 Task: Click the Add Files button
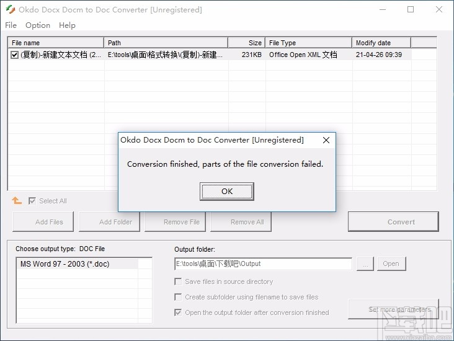click(x=43, y=222)
